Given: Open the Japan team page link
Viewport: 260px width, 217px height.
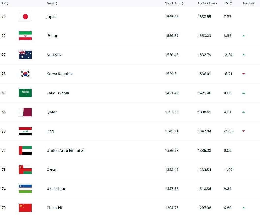Looking at the screenshot, I should pos(52,16).
